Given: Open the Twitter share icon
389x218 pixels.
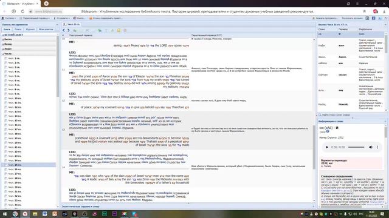Looking at the screenshot, I should click(x=379, y=18).
